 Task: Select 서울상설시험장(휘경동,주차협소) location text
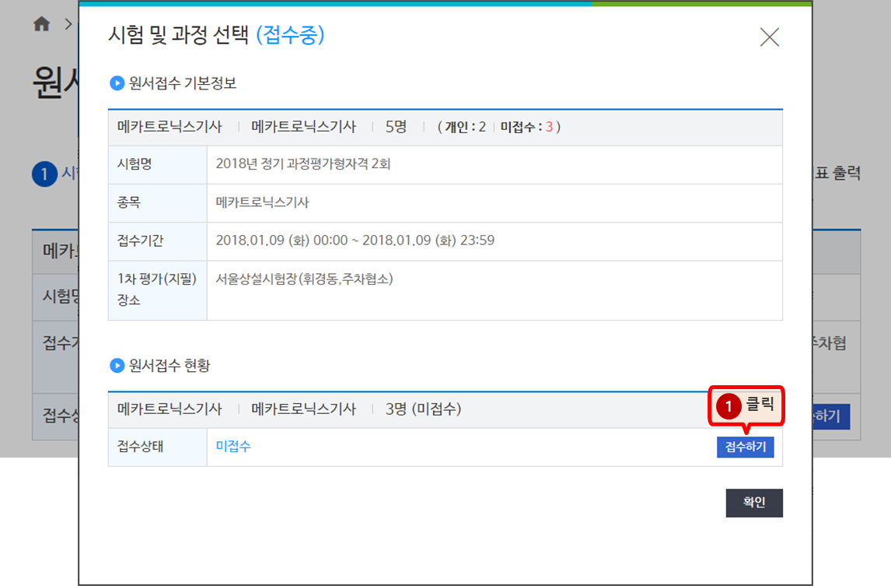304,279
